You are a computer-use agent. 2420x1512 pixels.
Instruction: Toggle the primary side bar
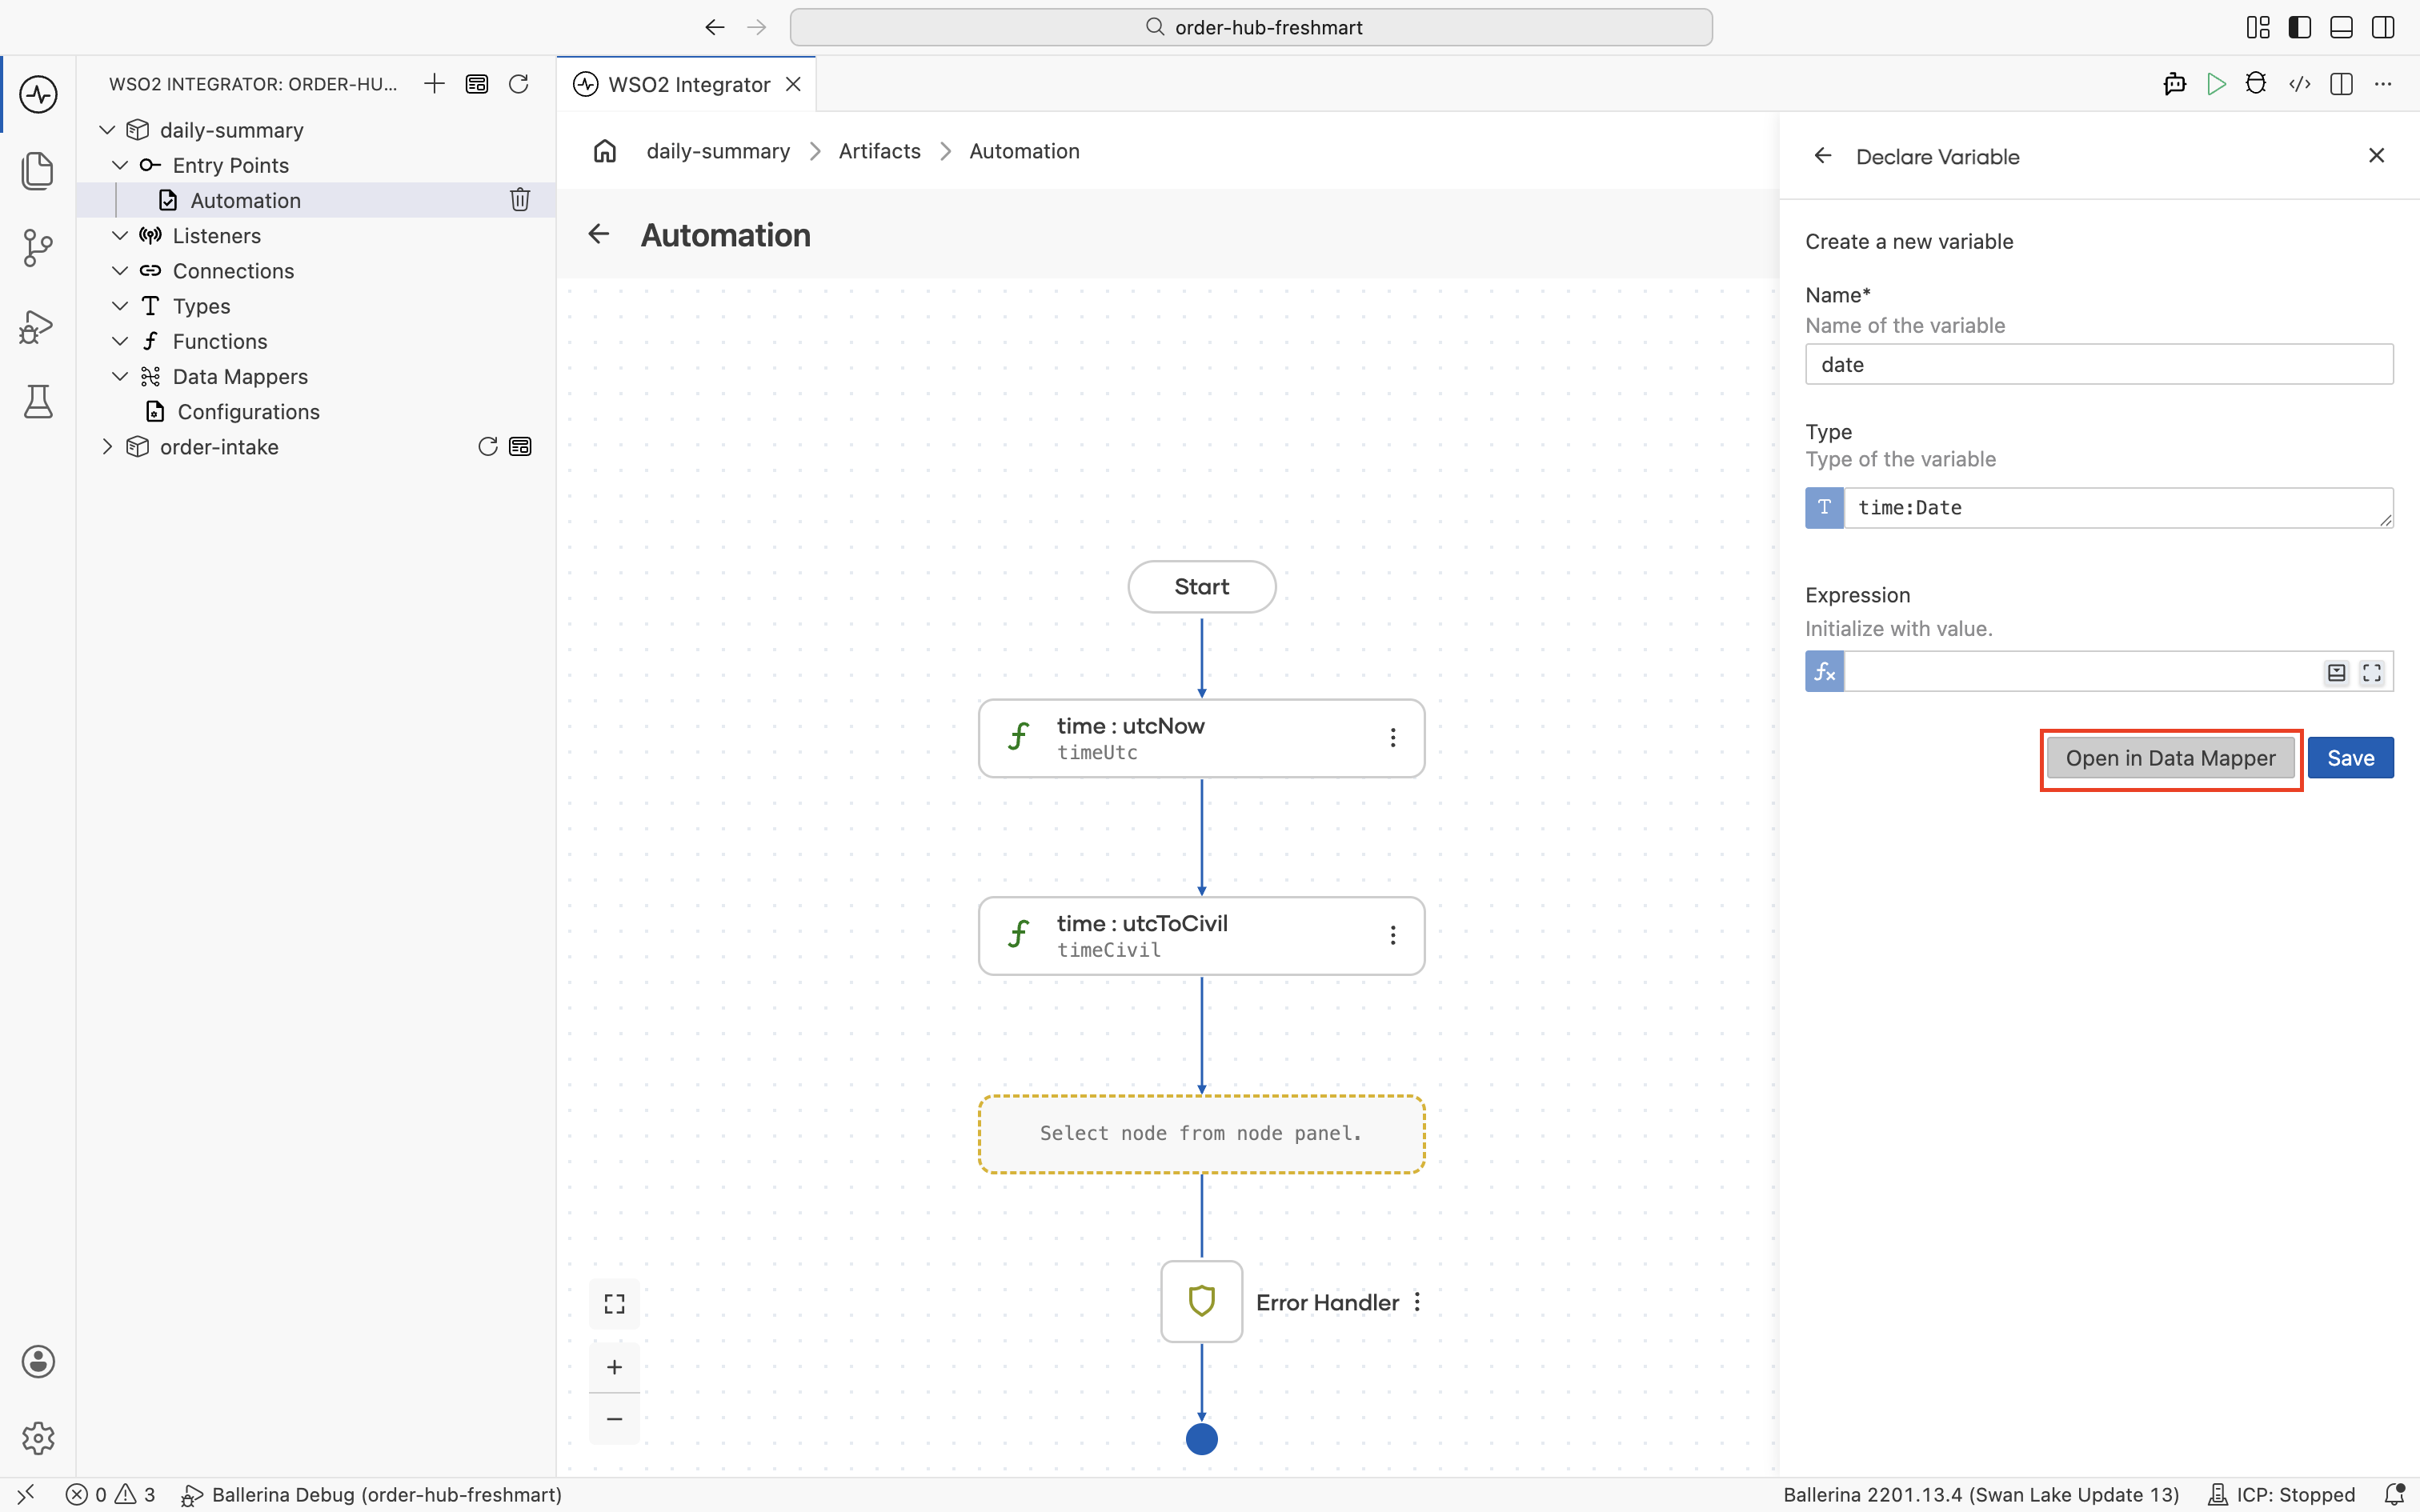click(2300, 27)
